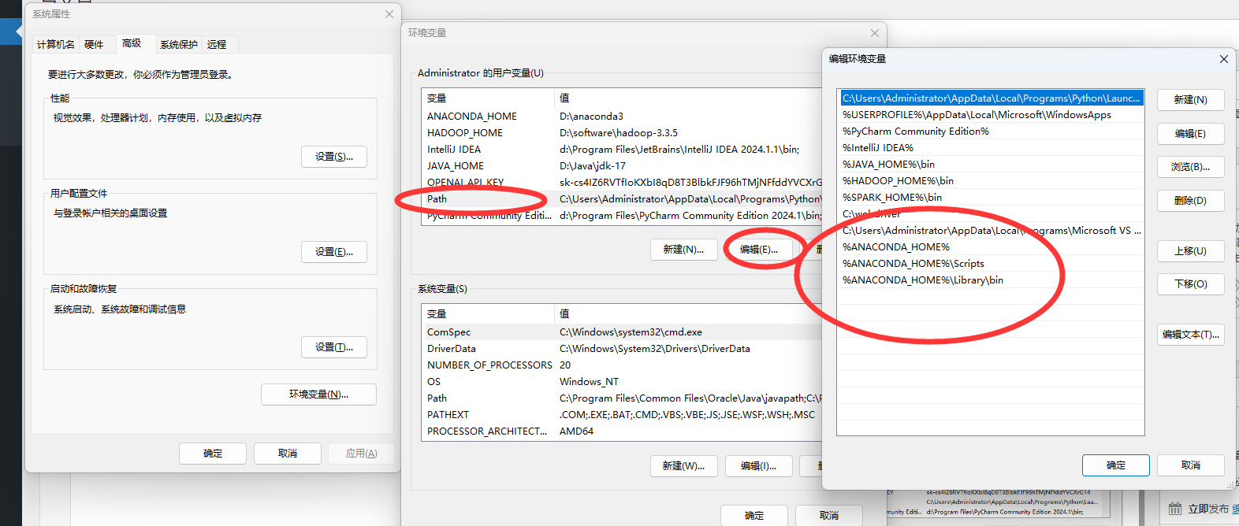
Task: Select the PROCESSOR_ARCHITECT... system variable row
Action: pyautogui.click(x=621, y=432)
